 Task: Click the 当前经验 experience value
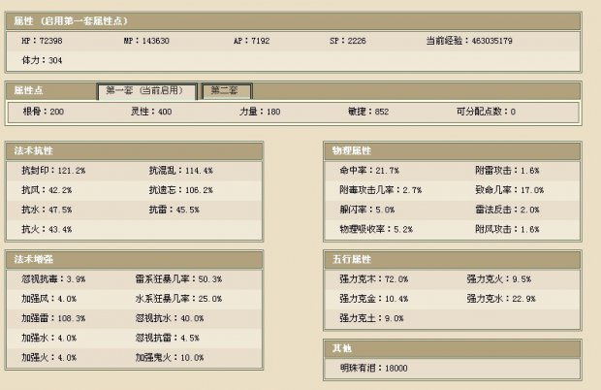coord(468,42)
